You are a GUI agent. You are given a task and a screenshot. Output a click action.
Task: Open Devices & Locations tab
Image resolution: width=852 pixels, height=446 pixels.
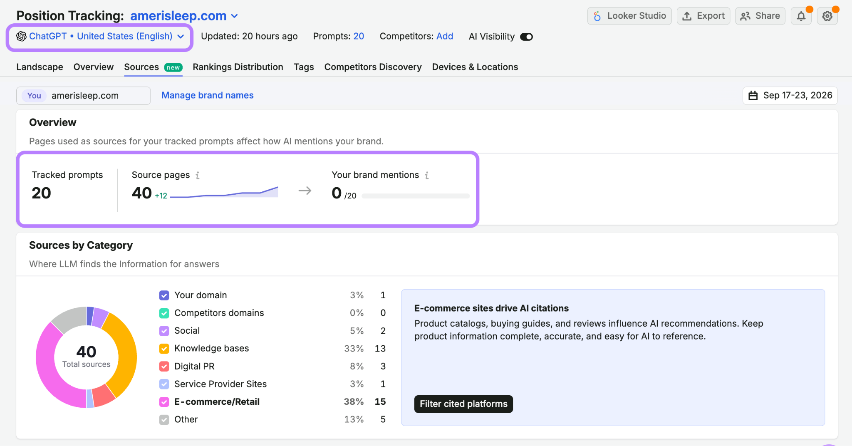475,67
